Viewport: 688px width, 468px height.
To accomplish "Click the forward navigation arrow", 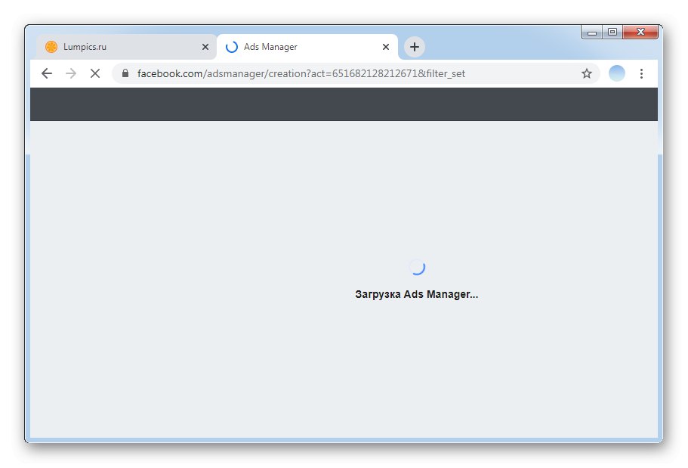I will pos(71,73).
